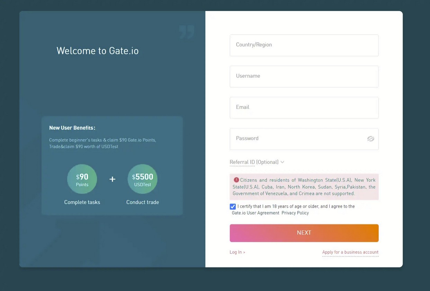
Task: Open the Country/Region selector
Action: coord(304,45)
